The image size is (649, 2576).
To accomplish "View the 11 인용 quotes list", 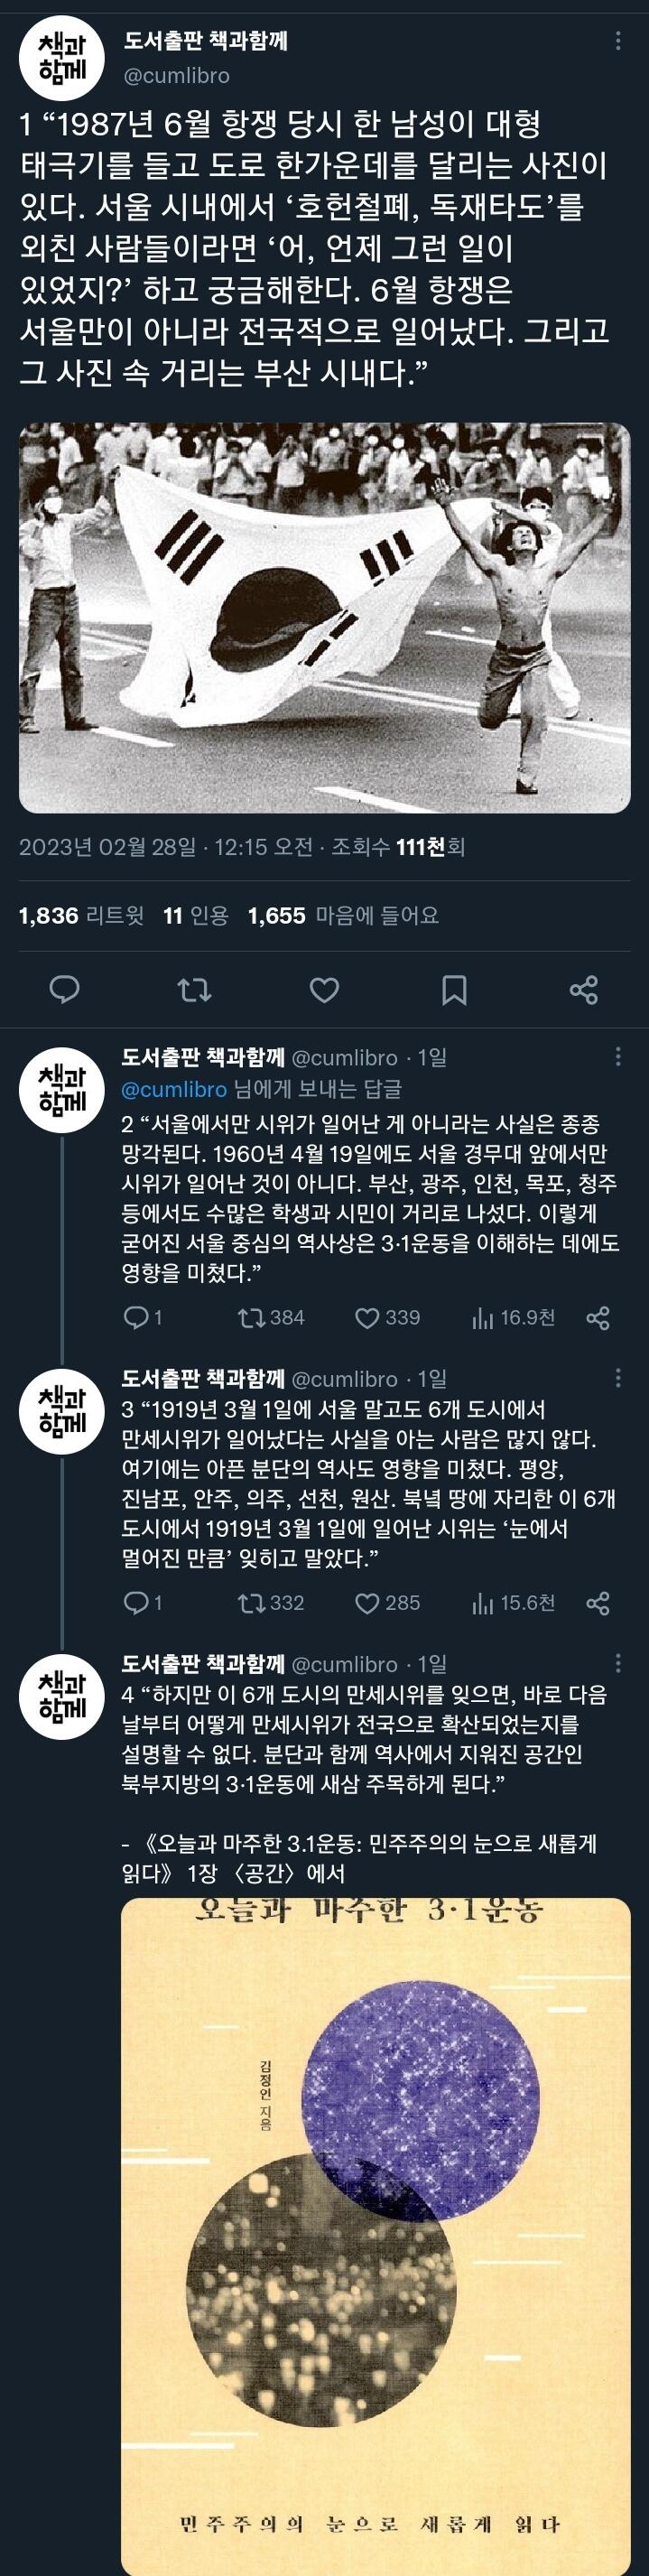I will coord(196,915).
